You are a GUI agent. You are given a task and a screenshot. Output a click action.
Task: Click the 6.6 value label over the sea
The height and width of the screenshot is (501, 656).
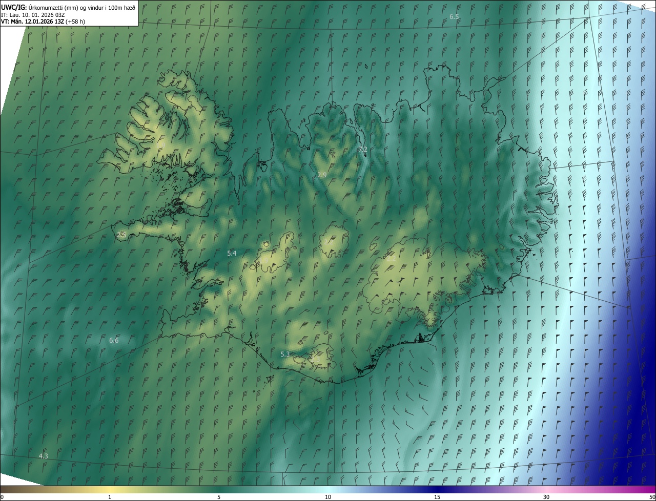pos(114,340)
